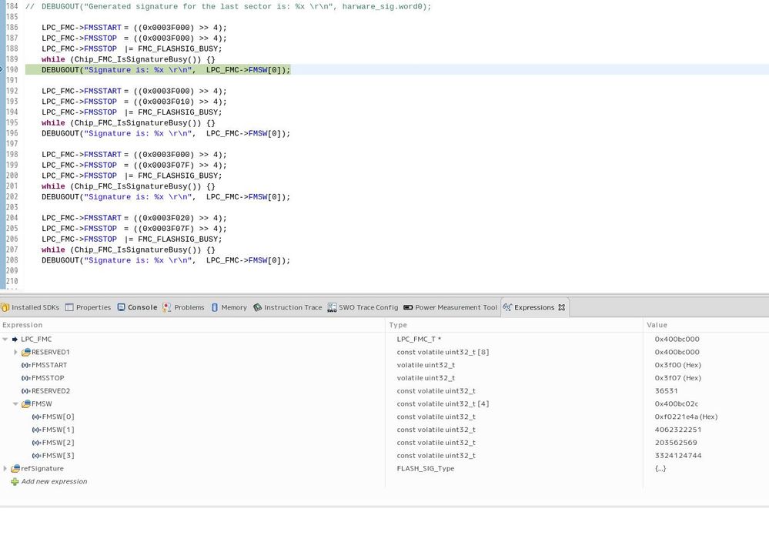
Task: Click the value 203562569
Action: coord(676,442)
